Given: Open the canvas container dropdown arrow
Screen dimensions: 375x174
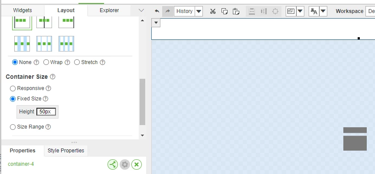Looking at the screenshot, I should [156, 23].
